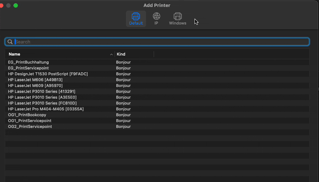This screenshot has height=182, width=319.
Task: Select EG_PrintServicepoint printer
Action: point(28,68)
